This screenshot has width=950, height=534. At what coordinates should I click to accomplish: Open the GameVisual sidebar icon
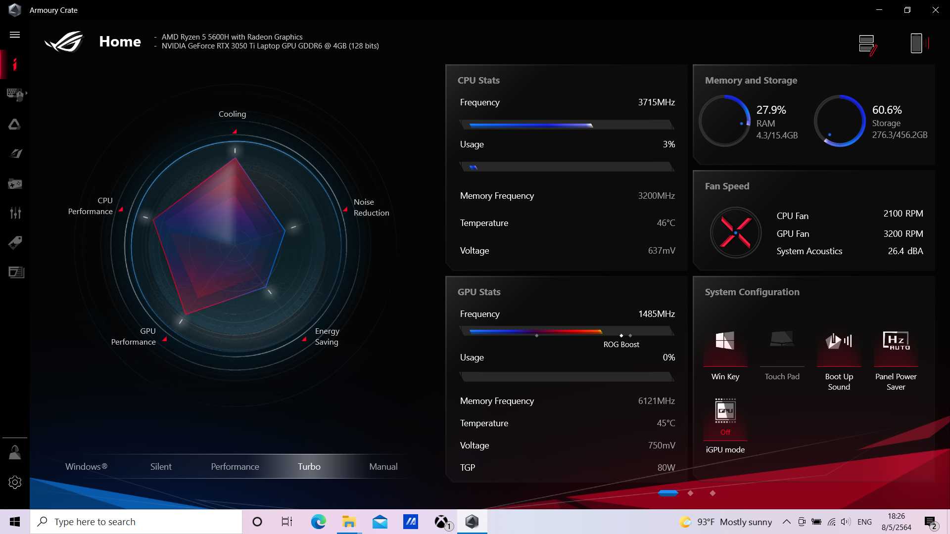(x=15, y=154)
